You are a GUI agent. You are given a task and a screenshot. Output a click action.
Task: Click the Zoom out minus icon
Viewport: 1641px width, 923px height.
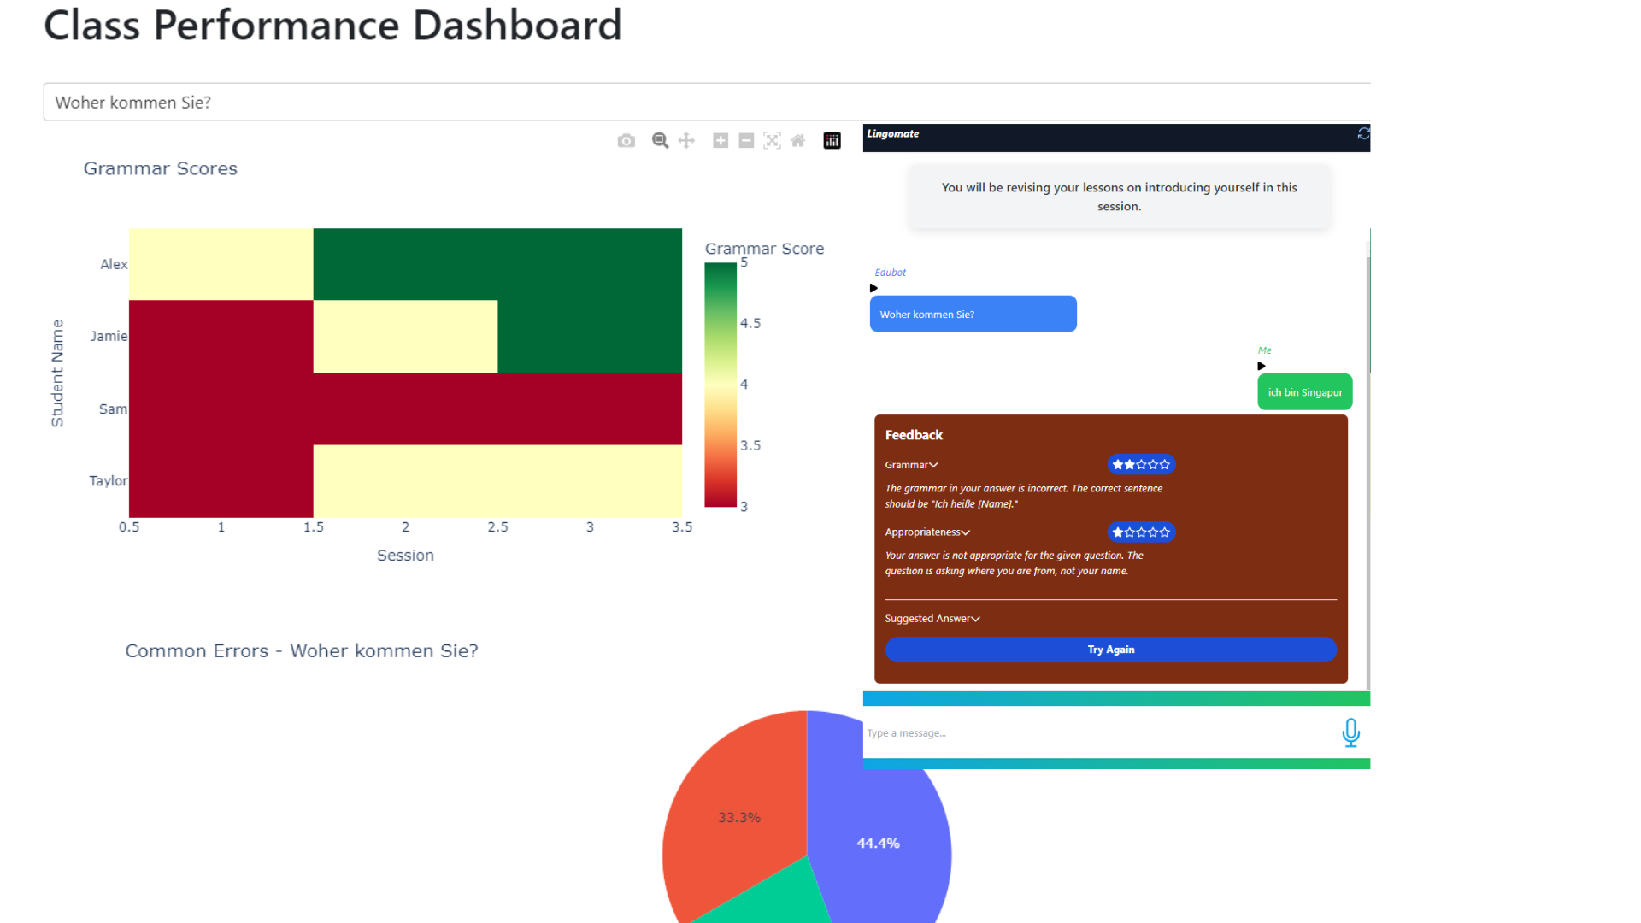[746, 141]
